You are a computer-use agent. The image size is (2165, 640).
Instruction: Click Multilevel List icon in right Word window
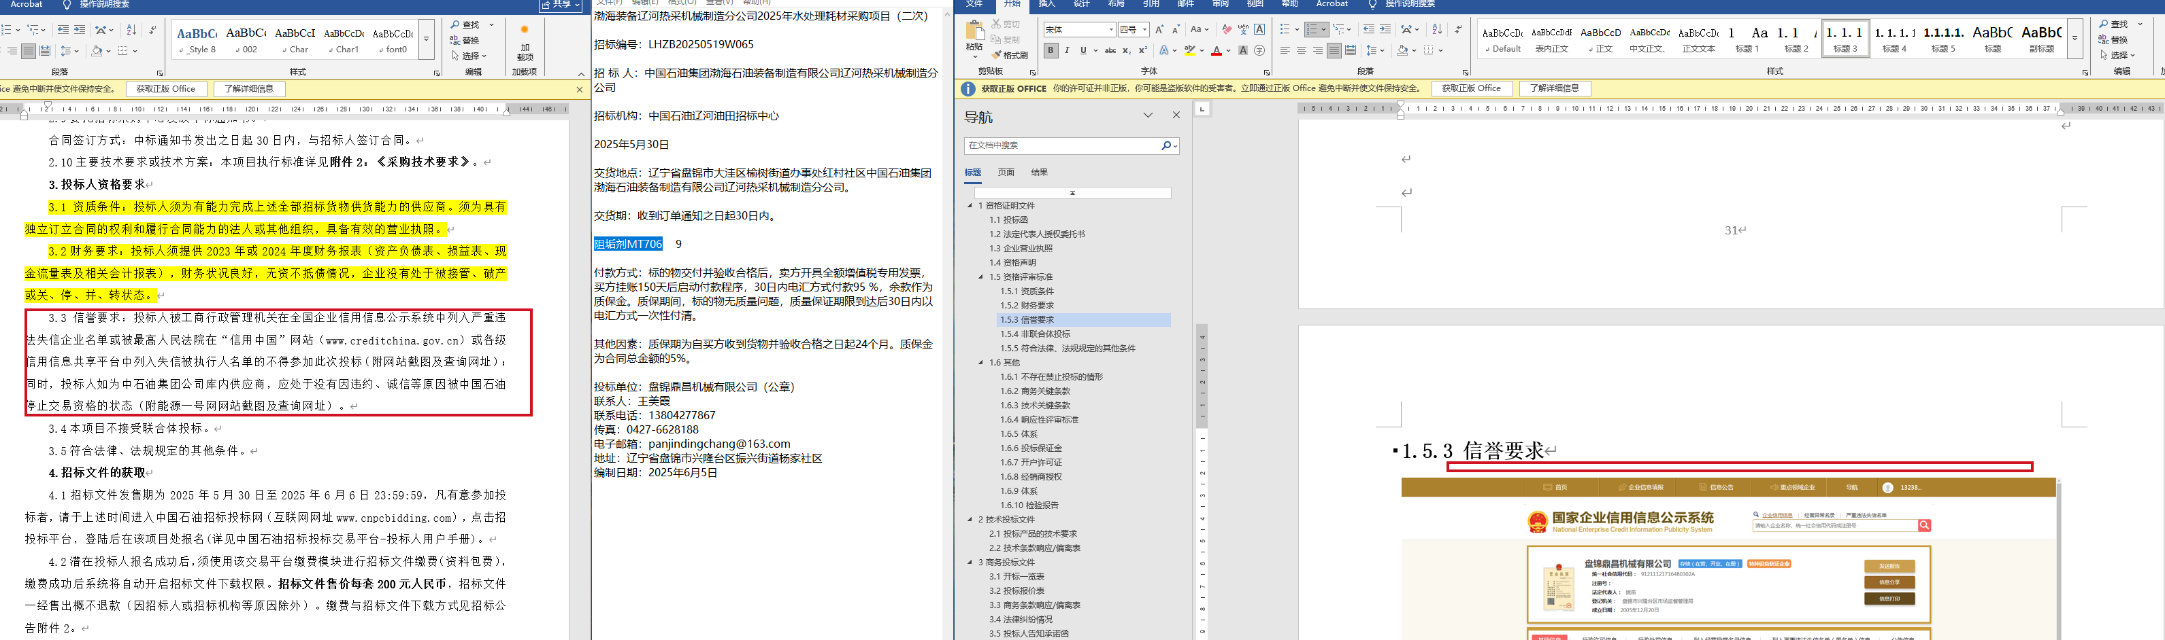tap(1339, 29)
